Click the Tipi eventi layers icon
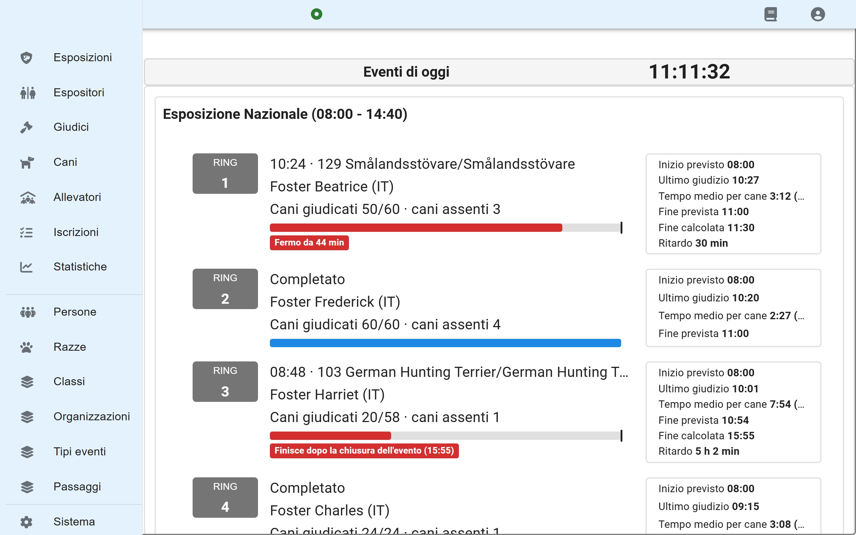Image resolution: width=856 pixels, height=535 pixels. (27, 452)
